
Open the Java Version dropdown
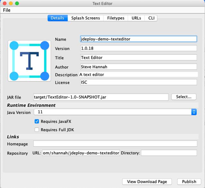click(115, 112)
